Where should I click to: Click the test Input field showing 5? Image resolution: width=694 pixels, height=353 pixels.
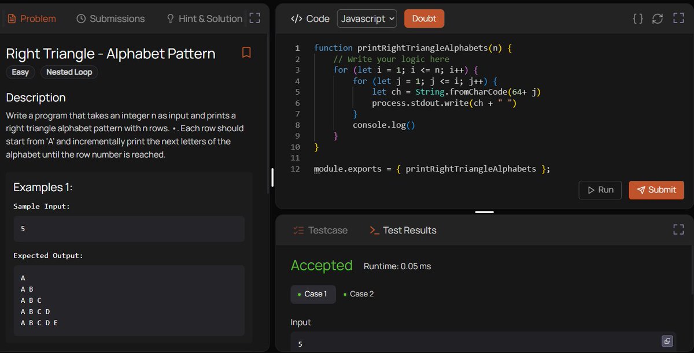pyautogui.click(x=484, y=342)
